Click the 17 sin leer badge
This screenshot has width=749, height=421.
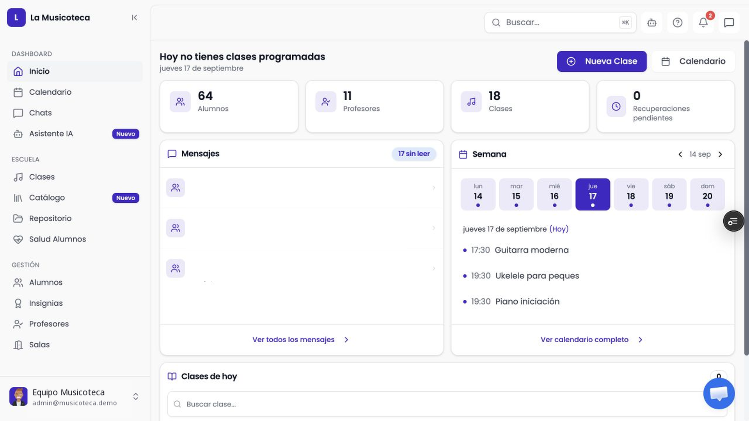pyautogui.click(x=414, y=154)
